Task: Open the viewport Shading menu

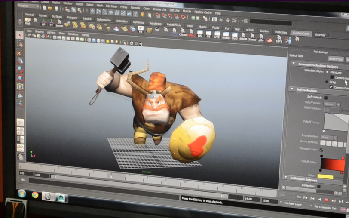Action: (x=39, y=32)
